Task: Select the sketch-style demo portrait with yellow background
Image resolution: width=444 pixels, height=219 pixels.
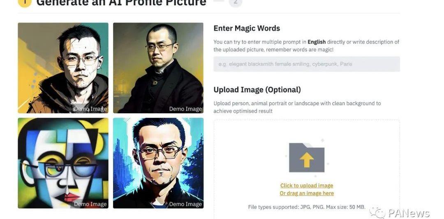Action: click(x=63, y=68)
